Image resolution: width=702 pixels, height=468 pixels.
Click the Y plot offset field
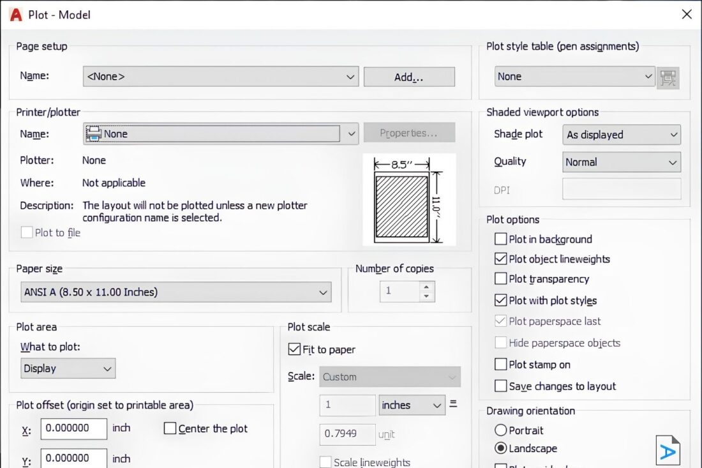(74, 458)
